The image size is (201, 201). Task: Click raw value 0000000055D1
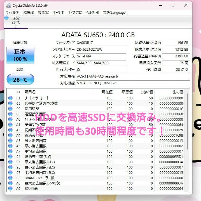[171, 156]
